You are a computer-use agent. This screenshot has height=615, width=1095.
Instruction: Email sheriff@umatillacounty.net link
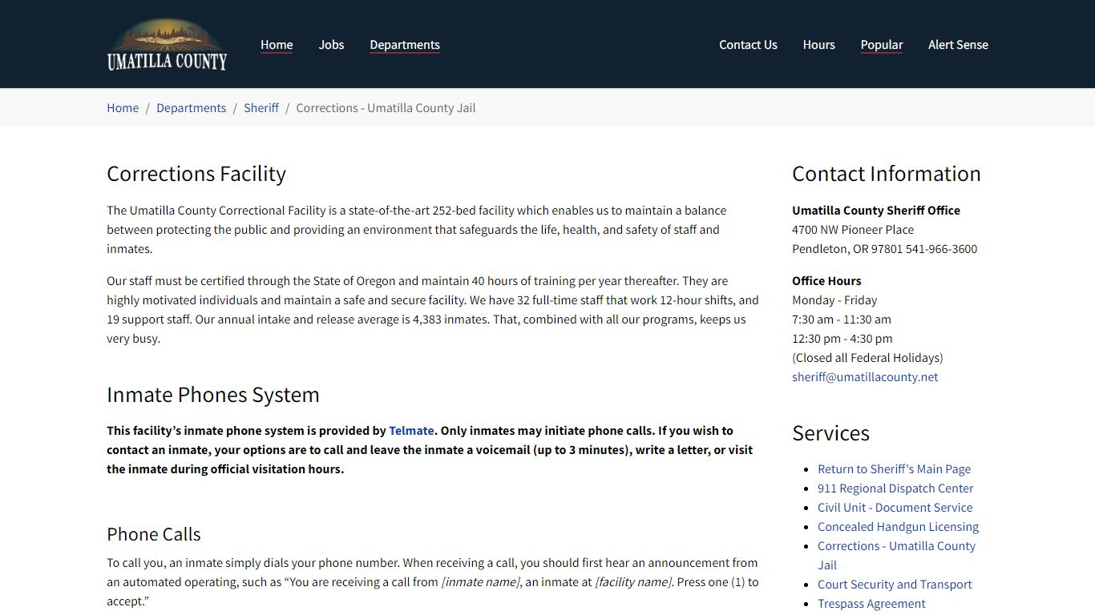[x=865, y=377]
